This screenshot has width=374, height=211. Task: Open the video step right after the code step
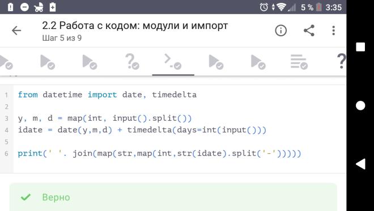pyautogui.click(x=216, y=62)
